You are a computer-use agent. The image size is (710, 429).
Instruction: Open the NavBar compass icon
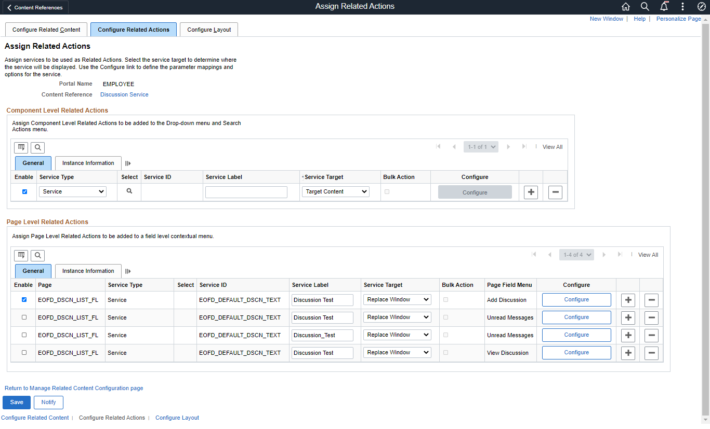pos(701,7)
